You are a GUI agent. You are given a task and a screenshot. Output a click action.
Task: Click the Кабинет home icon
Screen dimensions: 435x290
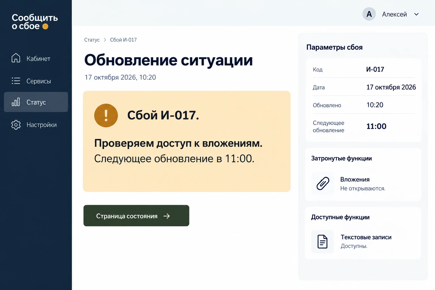tap(16, 58)
